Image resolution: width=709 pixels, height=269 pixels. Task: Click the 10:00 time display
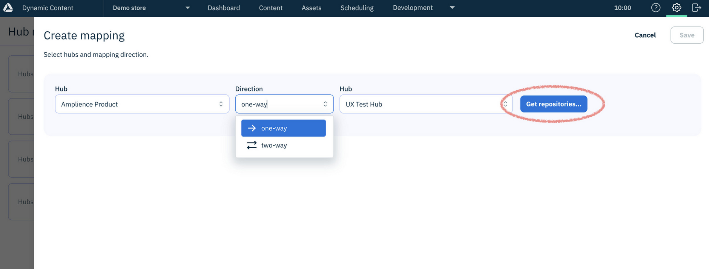pyautogui.click(x=622, y=8)
